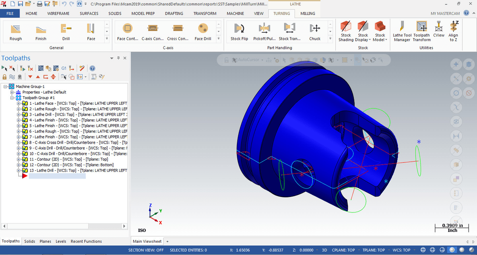Run Align to Z utility
477x255 pixels.
(453, 31)
